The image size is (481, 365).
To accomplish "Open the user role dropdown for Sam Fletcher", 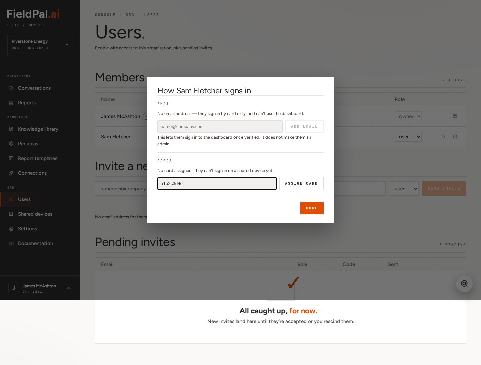I will [408, 137].
